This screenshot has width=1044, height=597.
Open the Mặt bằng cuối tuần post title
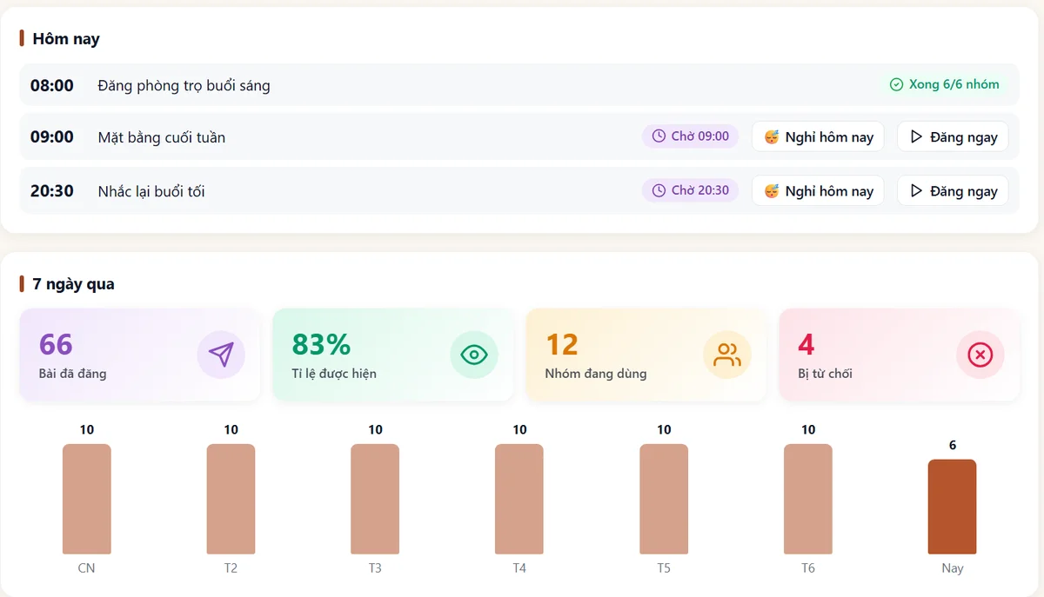click(x=162, y=137)
